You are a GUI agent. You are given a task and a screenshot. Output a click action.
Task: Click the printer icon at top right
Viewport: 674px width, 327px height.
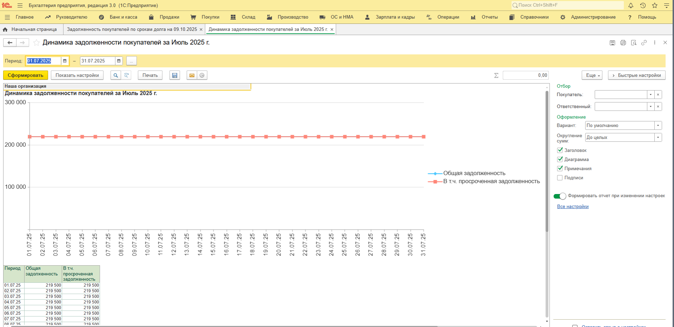coord(623,43)
